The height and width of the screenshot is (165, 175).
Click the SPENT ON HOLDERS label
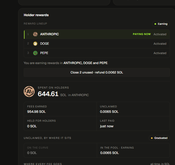click(x=53, y=88)
